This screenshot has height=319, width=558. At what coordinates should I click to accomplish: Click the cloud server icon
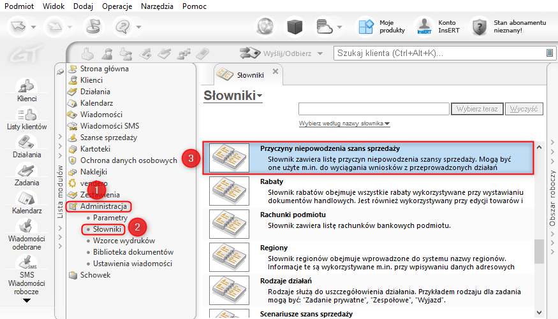point(324,27)
